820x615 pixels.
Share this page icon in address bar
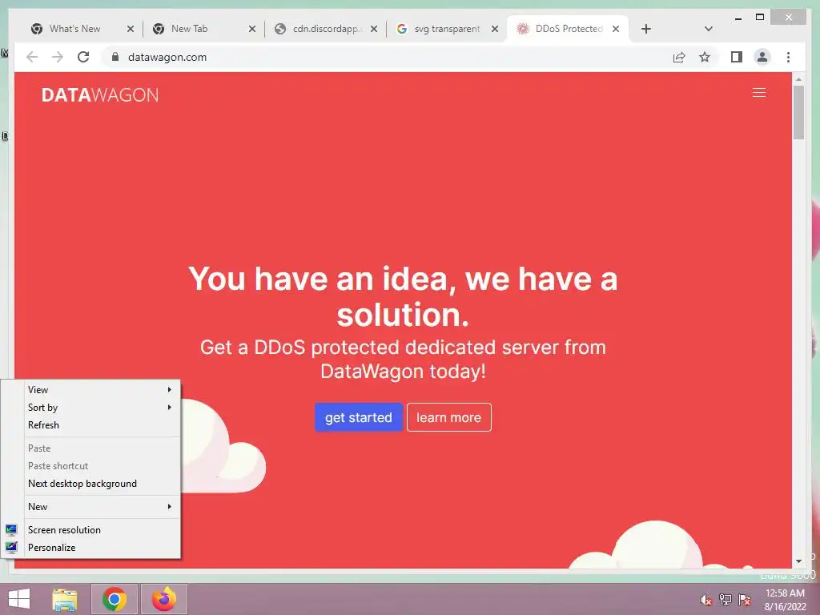pos(679,57)
